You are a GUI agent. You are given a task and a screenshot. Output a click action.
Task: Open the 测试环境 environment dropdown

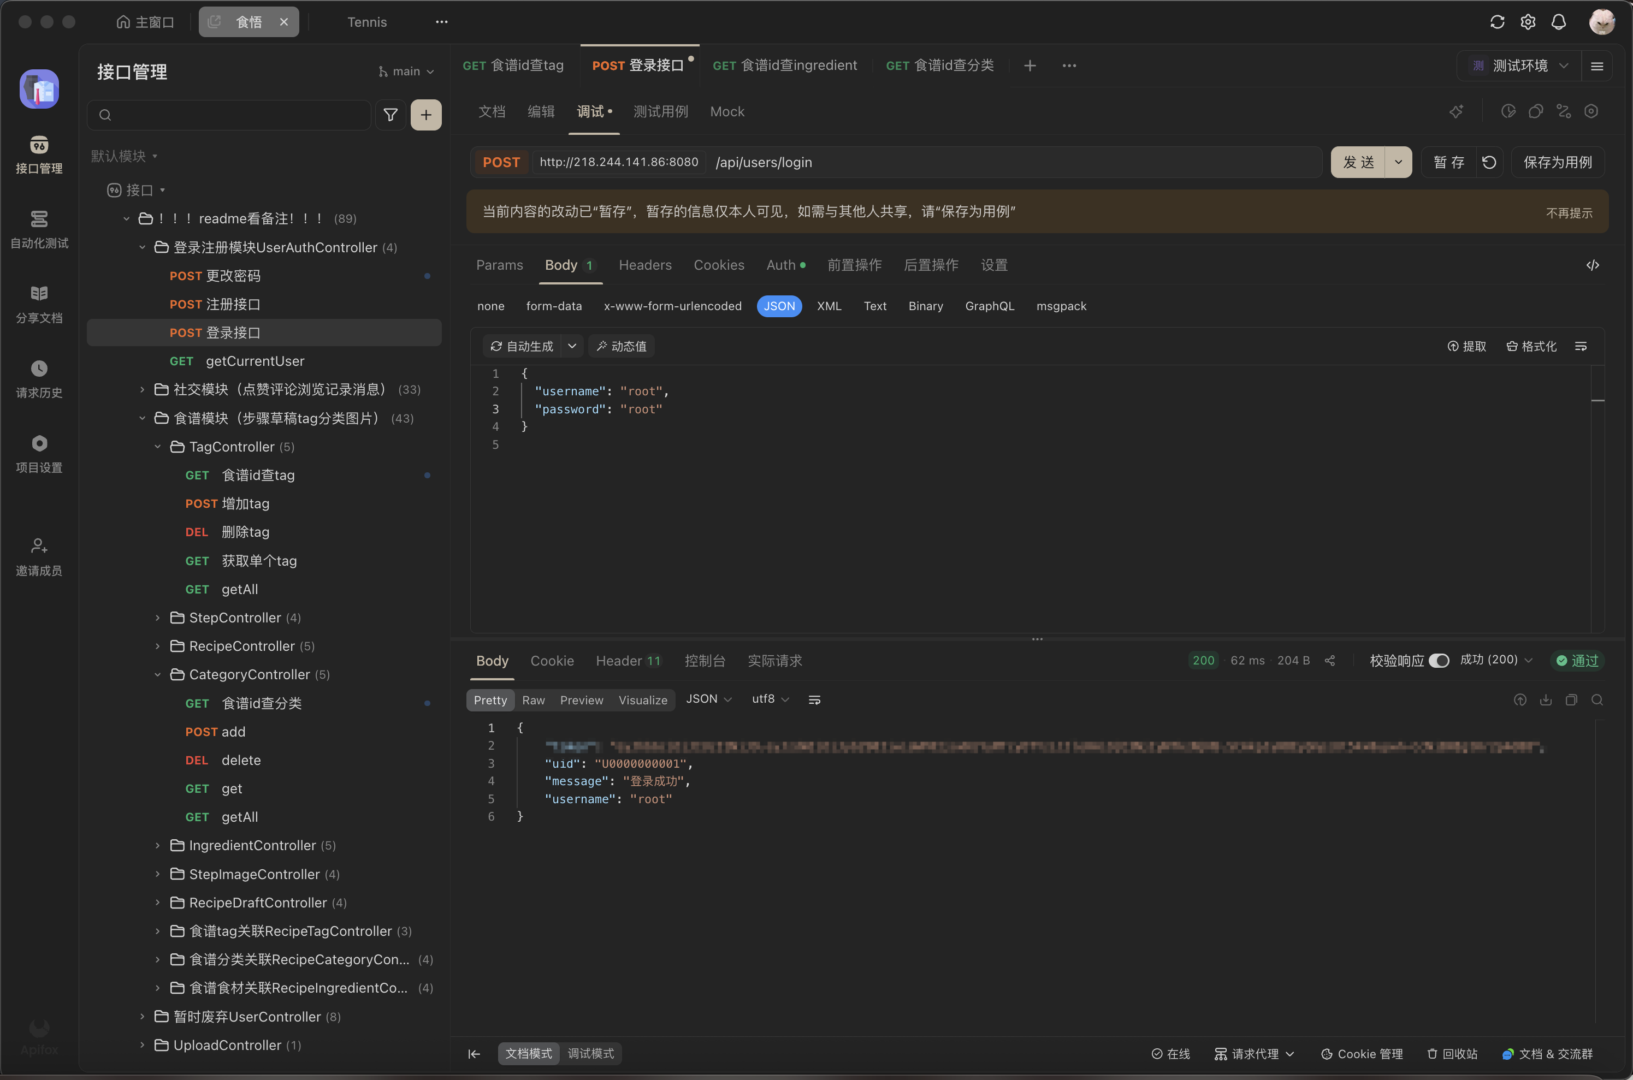point(1520,66)
